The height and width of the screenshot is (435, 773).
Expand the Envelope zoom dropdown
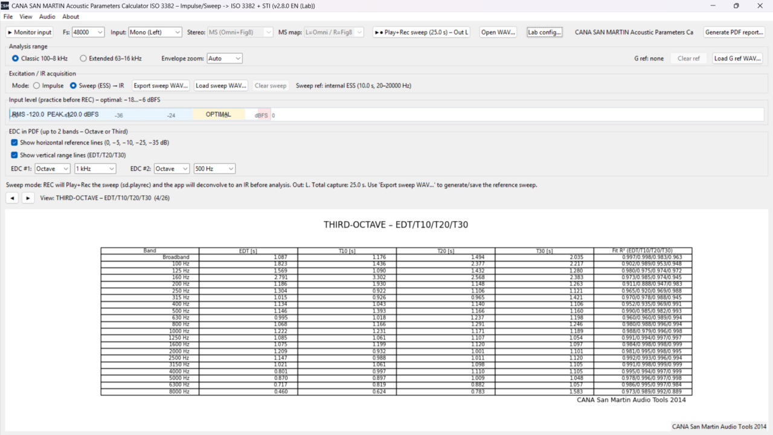coord(224,59)
